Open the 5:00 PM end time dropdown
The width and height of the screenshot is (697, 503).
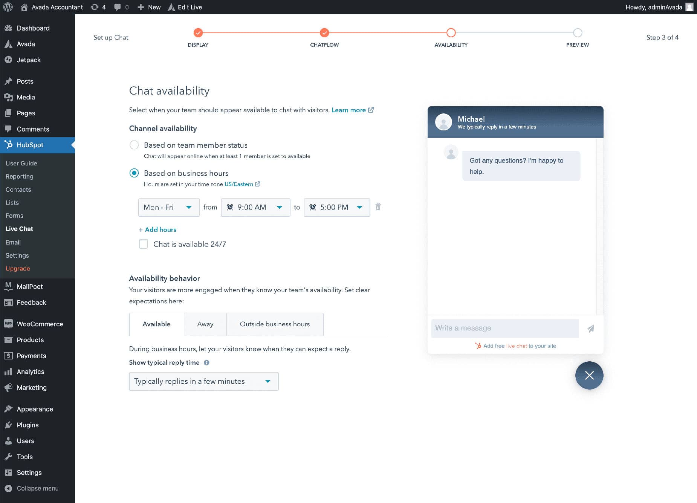[337, 207]
